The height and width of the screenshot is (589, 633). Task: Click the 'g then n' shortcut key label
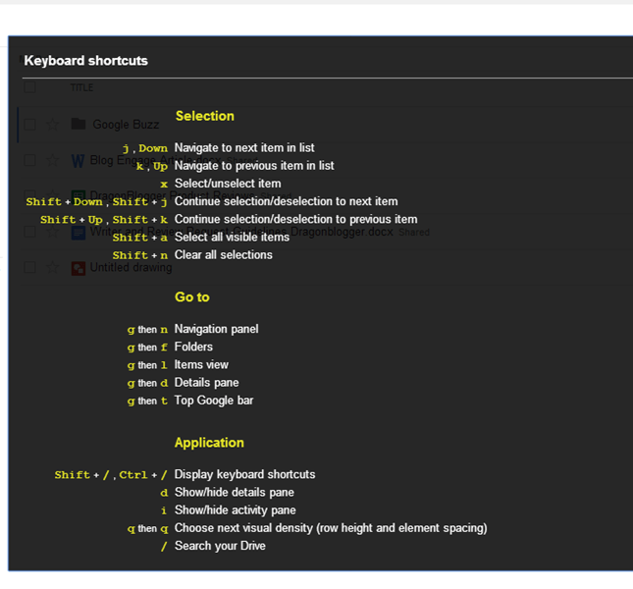(147, 330)
